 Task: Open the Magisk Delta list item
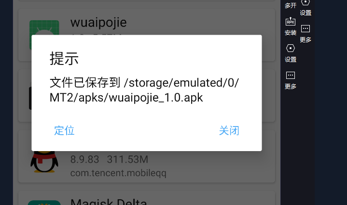click(x=147, y=198)
